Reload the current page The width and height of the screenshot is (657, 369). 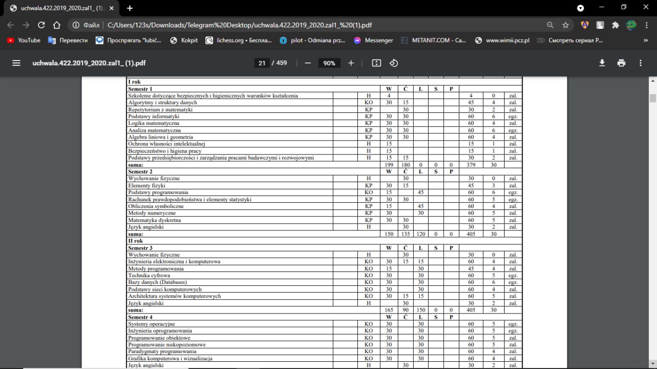42,25
